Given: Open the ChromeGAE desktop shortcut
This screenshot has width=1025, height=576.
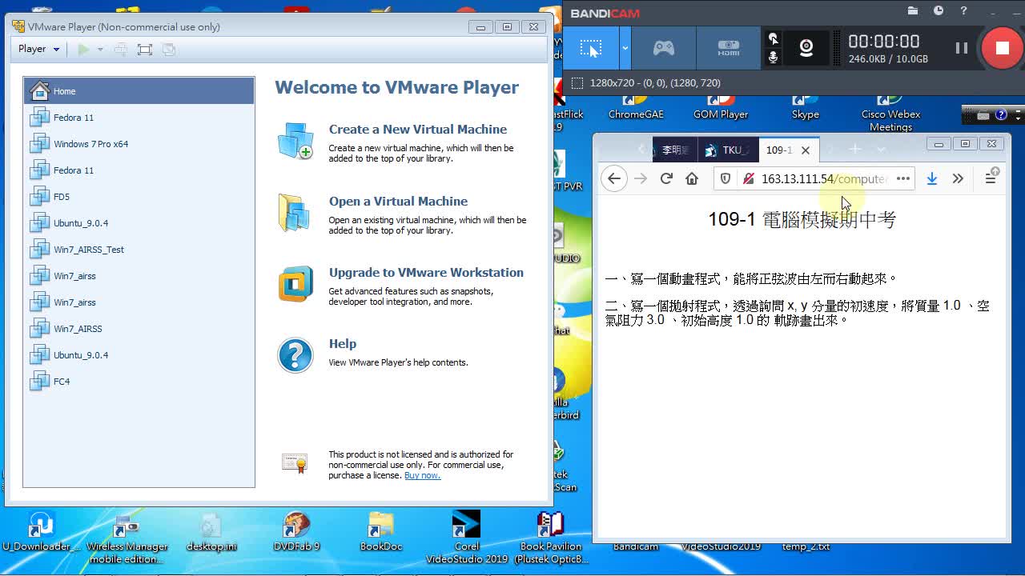Looking at the screenshot, I should click(636, 107).
